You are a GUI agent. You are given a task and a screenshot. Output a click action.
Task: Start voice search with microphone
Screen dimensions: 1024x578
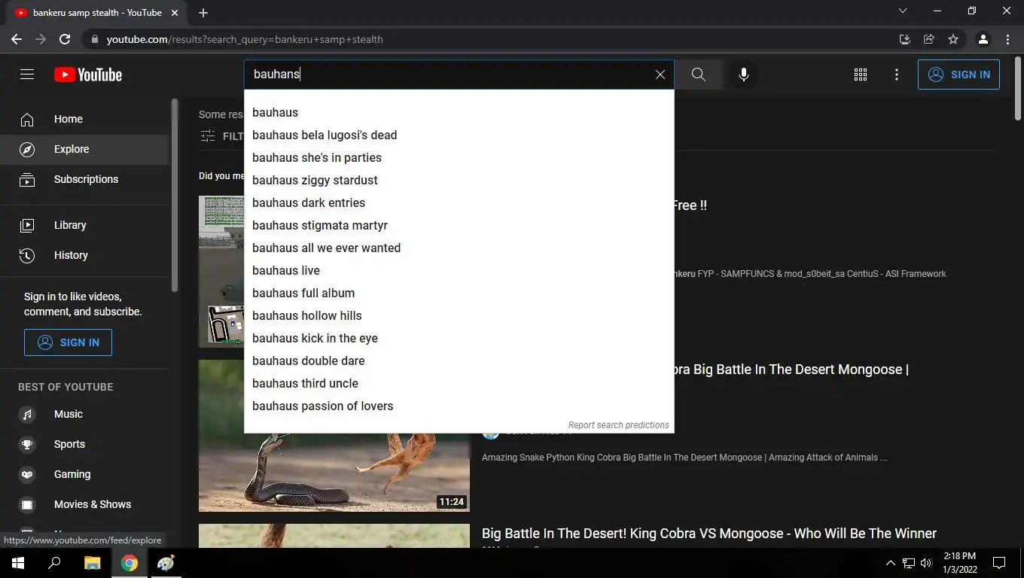[744, 75]
